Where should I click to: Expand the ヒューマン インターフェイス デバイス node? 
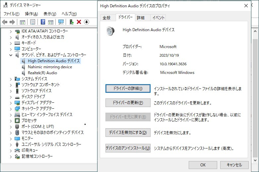coord(11,115)
